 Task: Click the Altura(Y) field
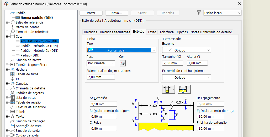[197, 63]
